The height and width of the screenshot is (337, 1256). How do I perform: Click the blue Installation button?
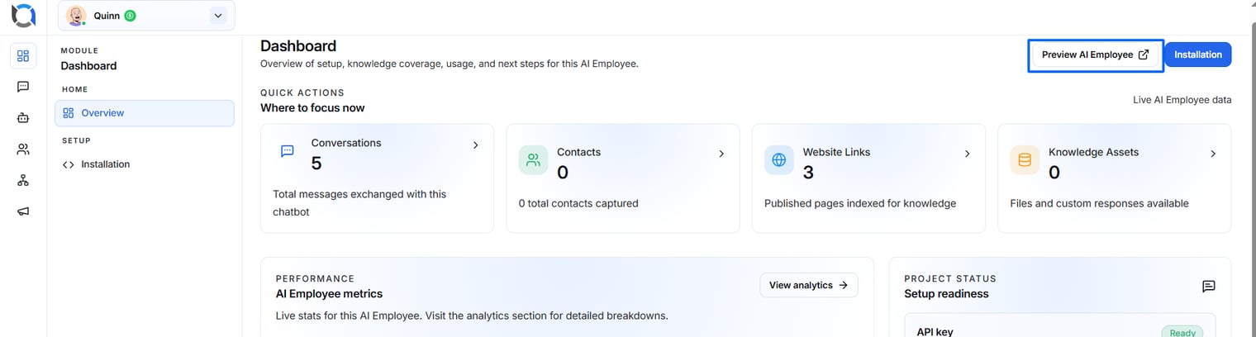[1198, 55]
